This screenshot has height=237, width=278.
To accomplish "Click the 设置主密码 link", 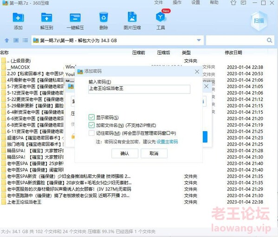I will (167, 142).
